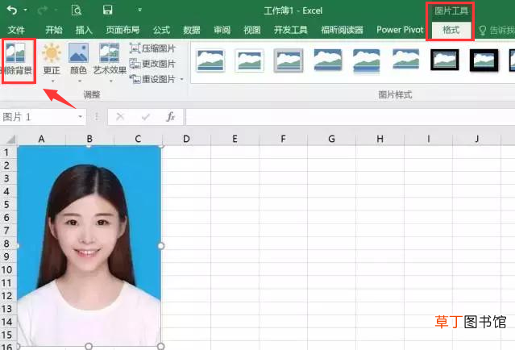515x350 pixels.
Task: Click the Save floppy disk icon
Action: pos(108,10)
